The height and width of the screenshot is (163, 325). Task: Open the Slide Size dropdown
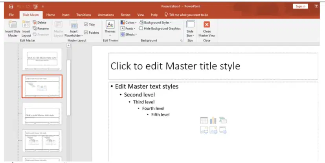190,29
